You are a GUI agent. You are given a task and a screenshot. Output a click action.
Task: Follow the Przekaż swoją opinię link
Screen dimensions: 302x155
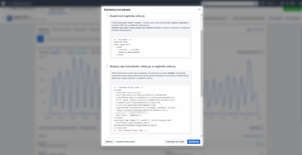point(125,142)
